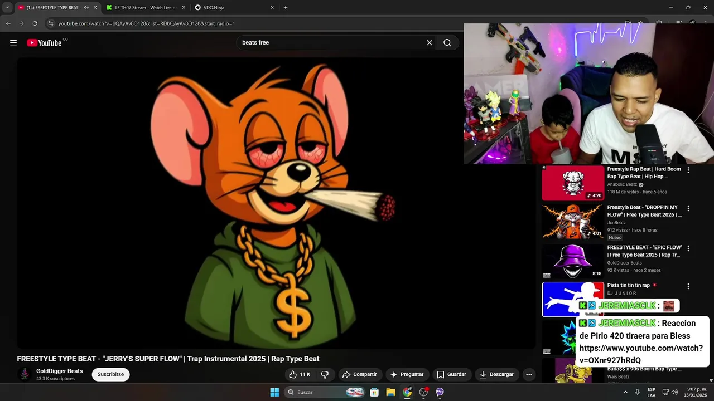The height and width of the screenshot is (401, 714).
Task: Open options for Freestyle Rap Beat video
Action: tap(688, 170)
